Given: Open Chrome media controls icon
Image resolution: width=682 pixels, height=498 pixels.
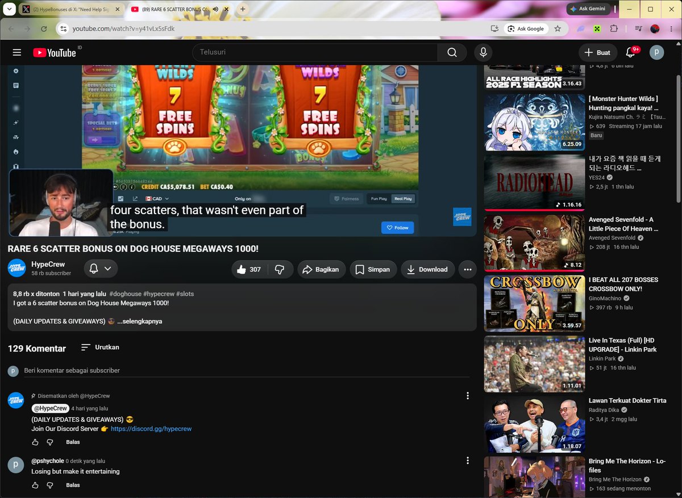Looking at the screenshot, I should [x=638, y=28].
